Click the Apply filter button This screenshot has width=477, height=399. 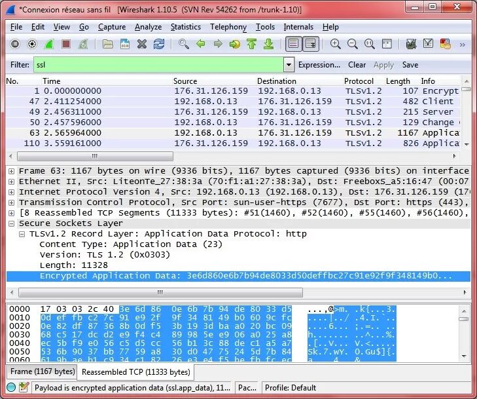click(x=383, y=65)
